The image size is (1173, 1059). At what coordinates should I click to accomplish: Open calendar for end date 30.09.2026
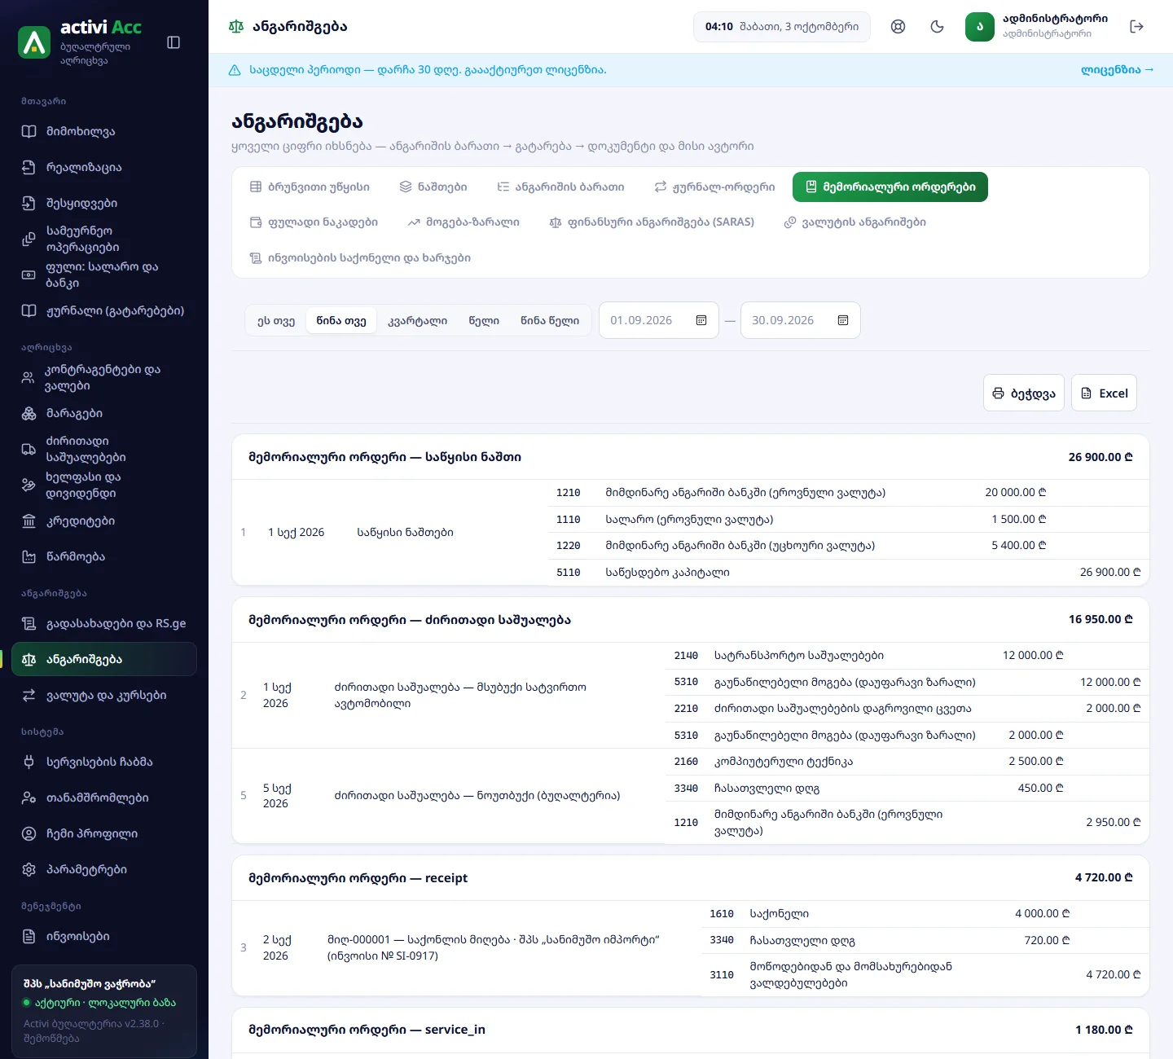pos(843,320)
